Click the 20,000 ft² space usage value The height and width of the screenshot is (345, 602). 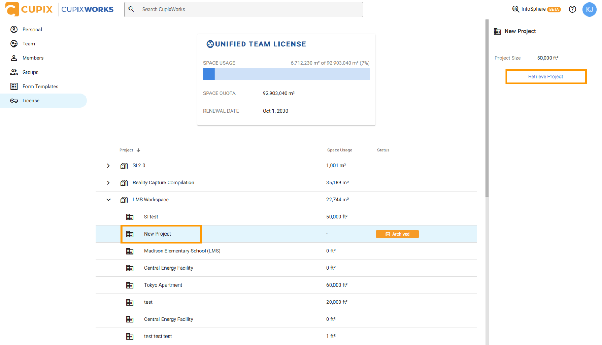click(337, 302)
